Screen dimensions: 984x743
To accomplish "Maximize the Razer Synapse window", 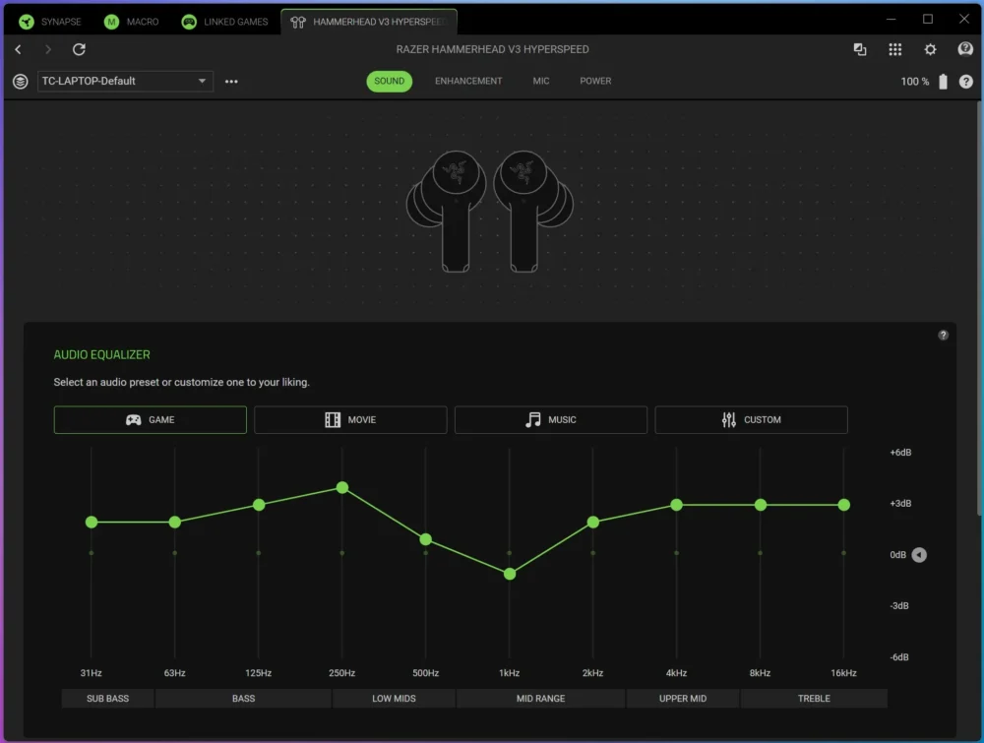I will click(x=928, y=19).
